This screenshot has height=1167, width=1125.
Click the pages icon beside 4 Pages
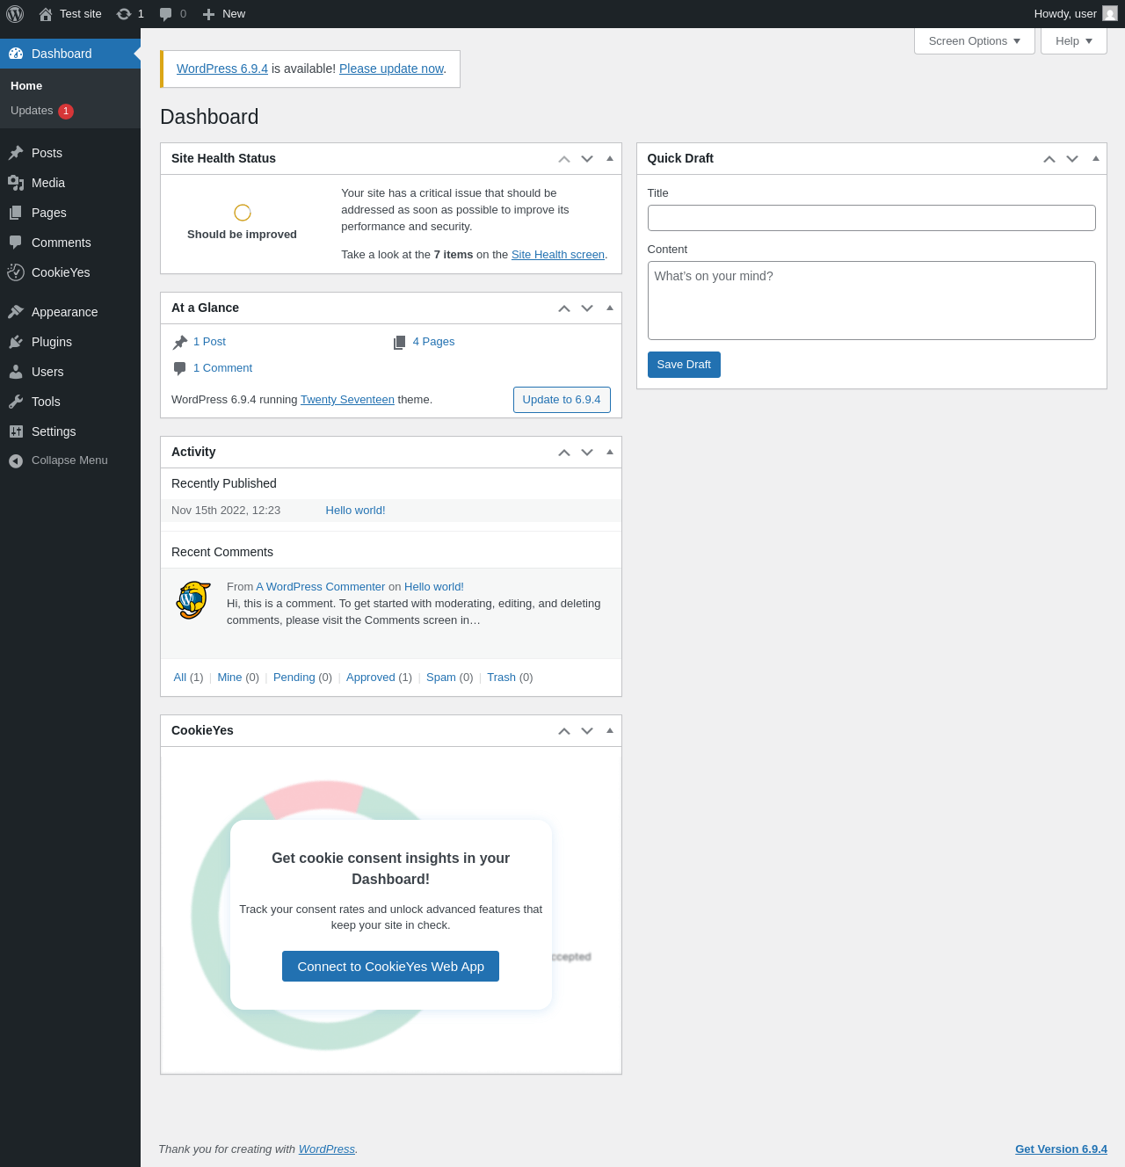coord(400,343)
